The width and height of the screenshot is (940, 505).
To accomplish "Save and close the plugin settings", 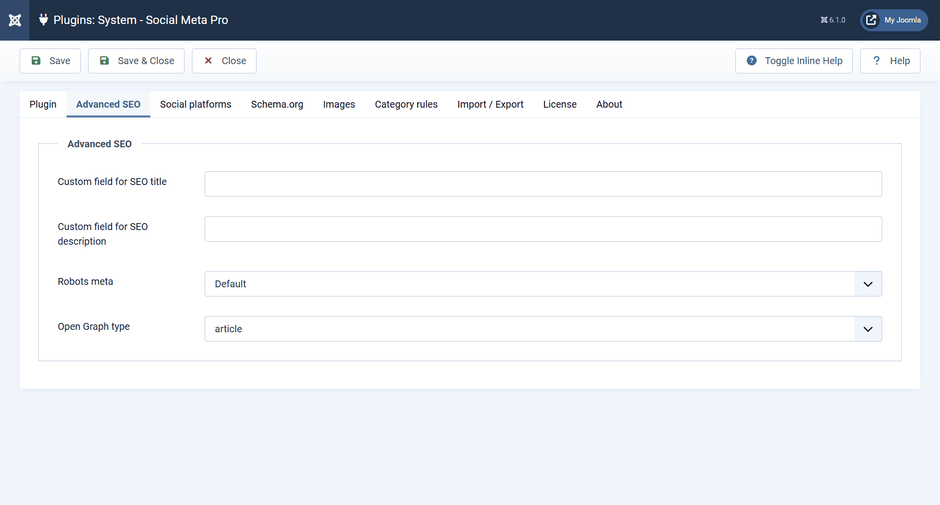I will coord(136,61).
